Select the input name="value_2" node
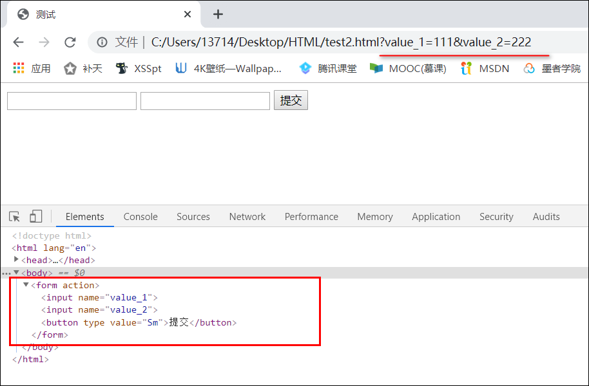The image size is (589, 386). click(99, 310)
